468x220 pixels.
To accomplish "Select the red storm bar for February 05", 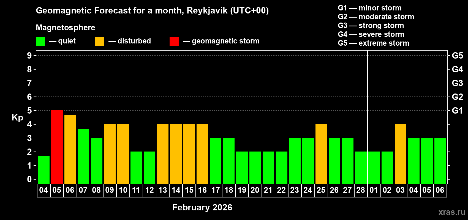I will click(x=57, y=147).
